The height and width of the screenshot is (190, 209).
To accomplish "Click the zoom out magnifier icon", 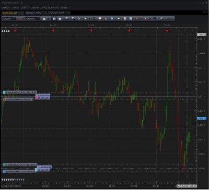I will pyautogui.click(x=73, y=18).
